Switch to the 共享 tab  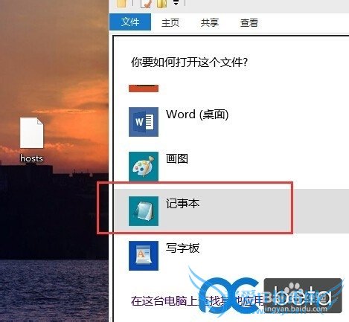210,22
